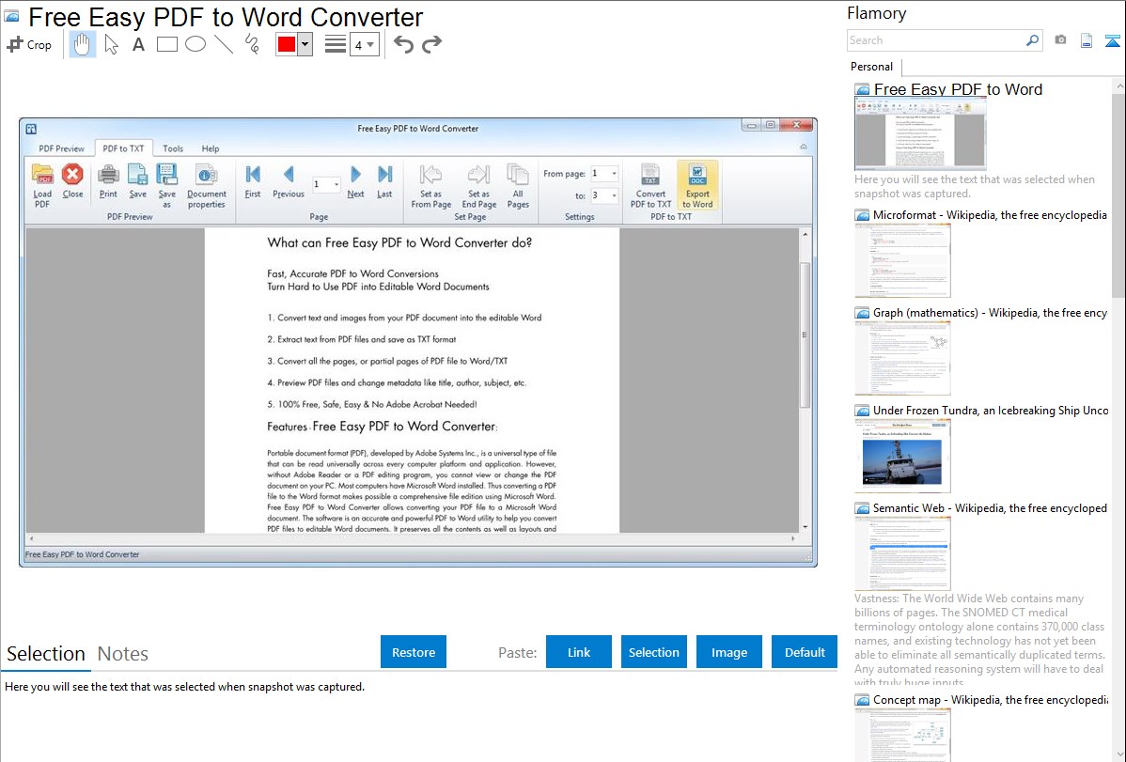Open Document properties
Image resolution: width=1126 pixels, height=762 pixels.
coord(207,185)
